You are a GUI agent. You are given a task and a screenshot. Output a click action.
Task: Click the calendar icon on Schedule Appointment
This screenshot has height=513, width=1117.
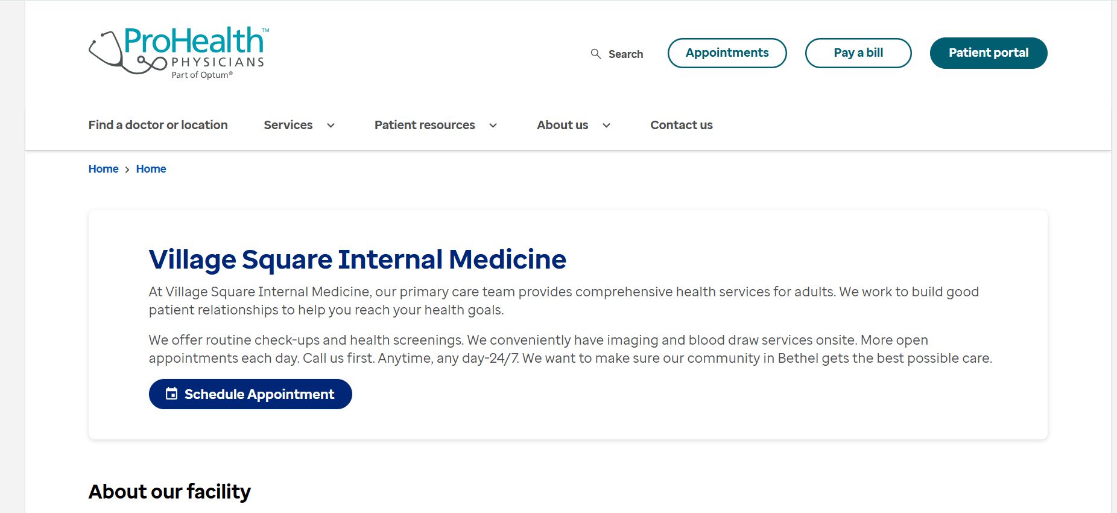172,394
